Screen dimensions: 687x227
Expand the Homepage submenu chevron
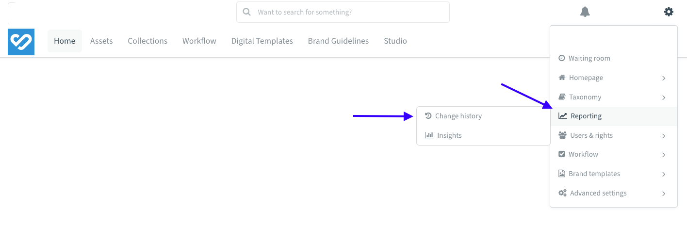pyautogui.click(x=664, y=78)
